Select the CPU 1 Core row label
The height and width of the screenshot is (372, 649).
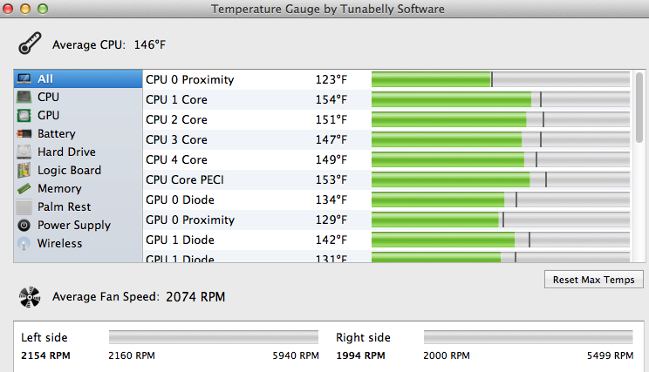[x=176, y=99]
